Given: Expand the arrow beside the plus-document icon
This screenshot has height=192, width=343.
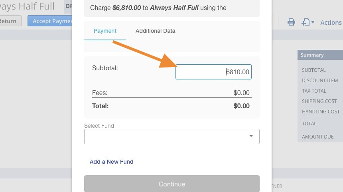Looking at the screenshot, I should point(313,22).
